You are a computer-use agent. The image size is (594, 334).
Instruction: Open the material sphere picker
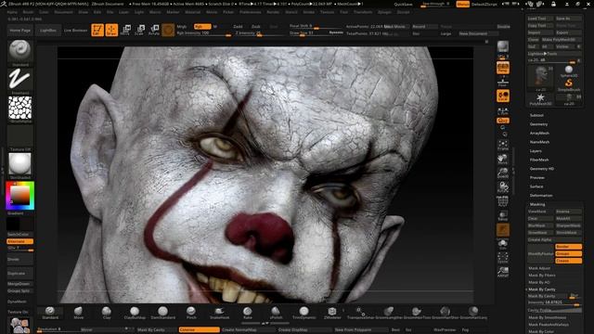coord(20,164)
